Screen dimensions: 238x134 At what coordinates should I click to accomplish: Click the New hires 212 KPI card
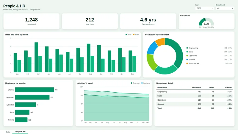point(90,21)
